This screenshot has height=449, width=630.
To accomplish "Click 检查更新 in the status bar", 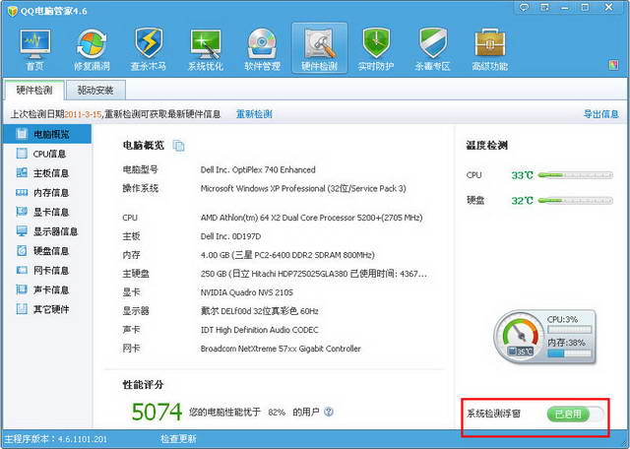I will point(178,439).
